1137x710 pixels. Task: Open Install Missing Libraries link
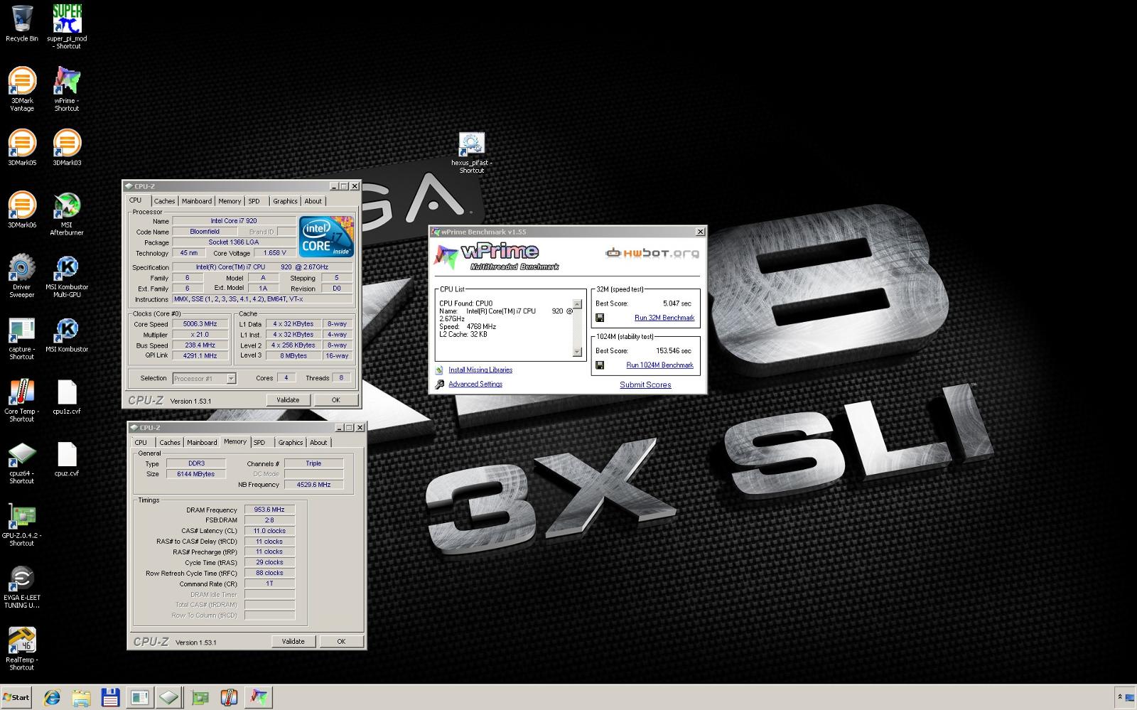click(x=480, y=370)
